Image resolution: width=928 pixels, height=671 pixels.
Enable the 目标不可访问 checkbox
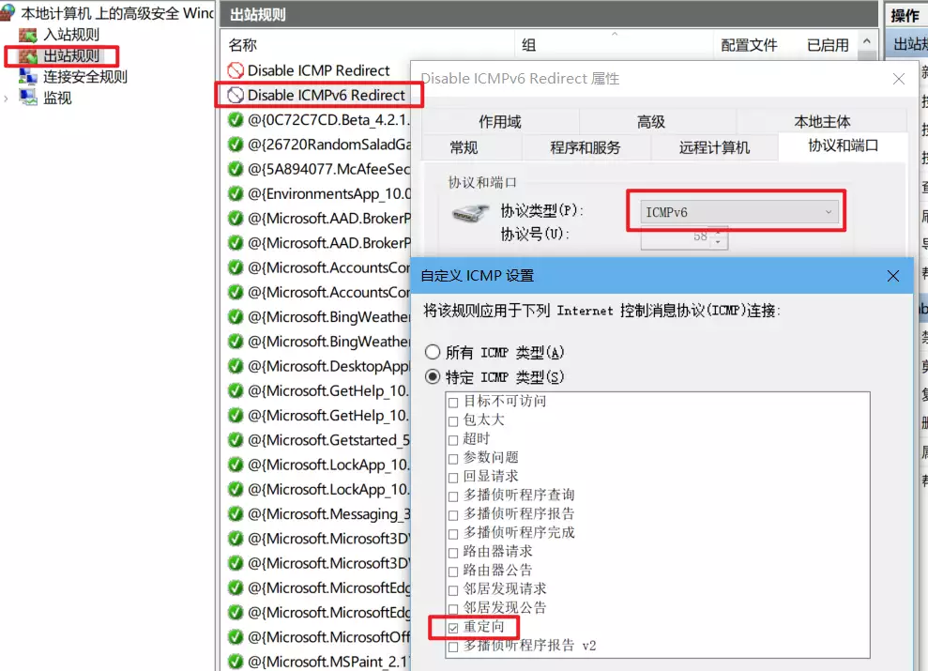tap(453, 402)
